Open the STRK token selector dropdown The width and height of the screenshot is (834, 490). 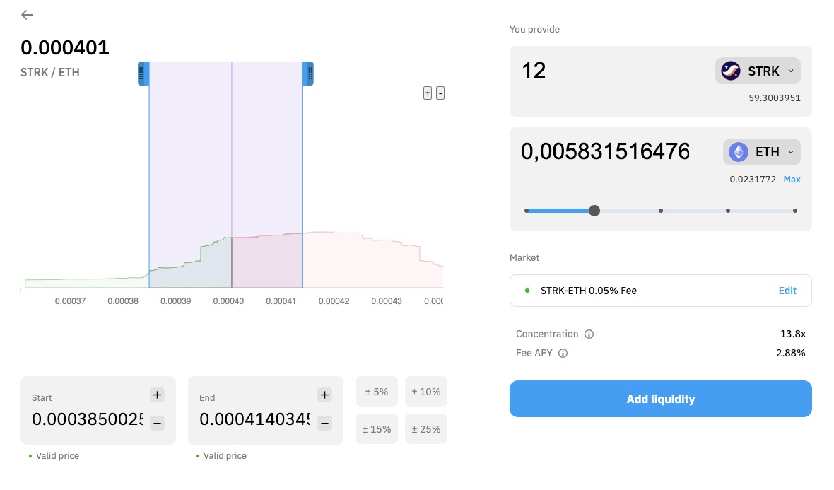758,71
